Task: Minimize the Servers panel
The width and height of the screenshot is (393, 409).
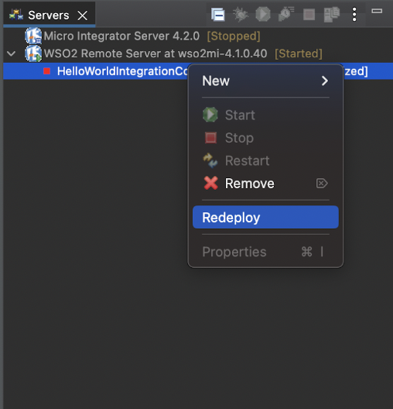Action: pos(377,11)
